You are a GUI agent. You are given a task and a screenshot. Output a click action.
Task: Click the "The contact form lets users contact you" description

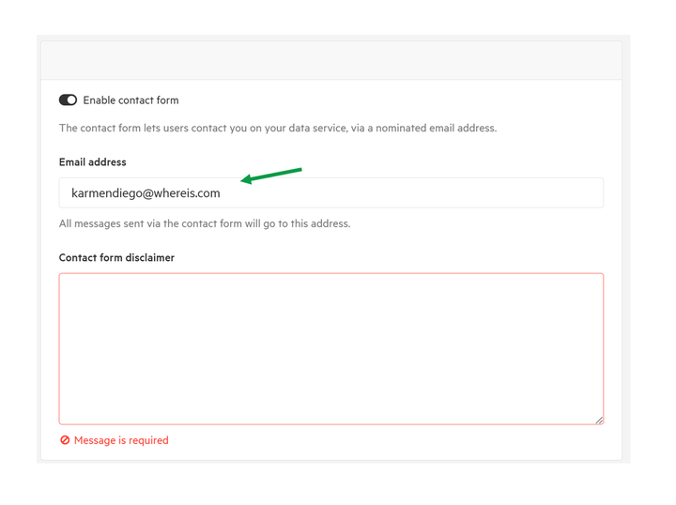click(278, 128)
